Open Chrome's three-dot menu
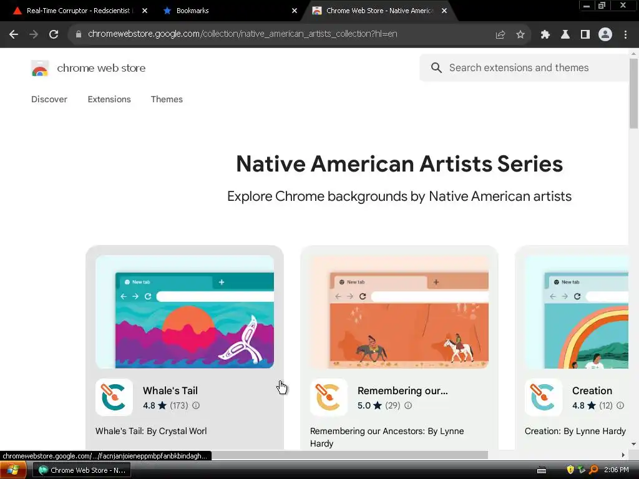Screen dimensions: 639x479 (625, 34)
